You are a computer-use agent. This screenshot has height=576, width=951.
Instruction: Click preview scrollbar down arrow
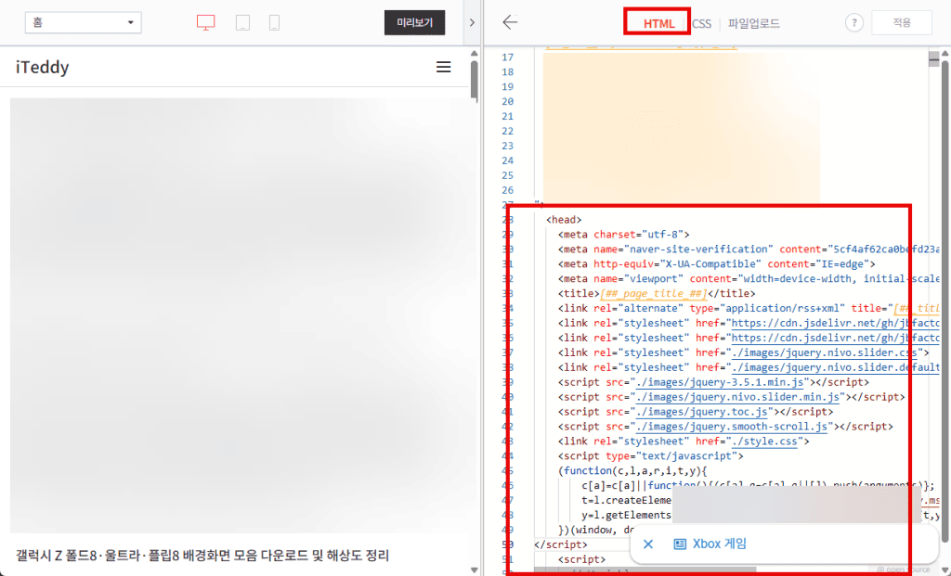pyautogui.click(x=475, y=570)
